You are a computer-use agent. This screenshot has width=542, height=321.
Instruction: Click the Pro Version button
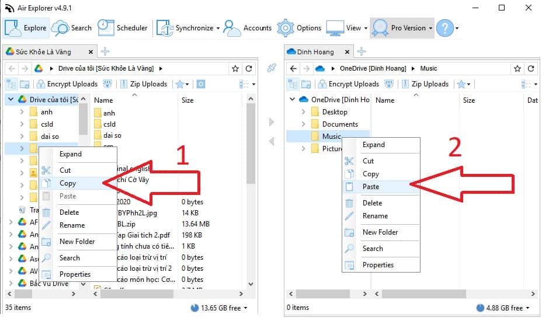(402, 27)
